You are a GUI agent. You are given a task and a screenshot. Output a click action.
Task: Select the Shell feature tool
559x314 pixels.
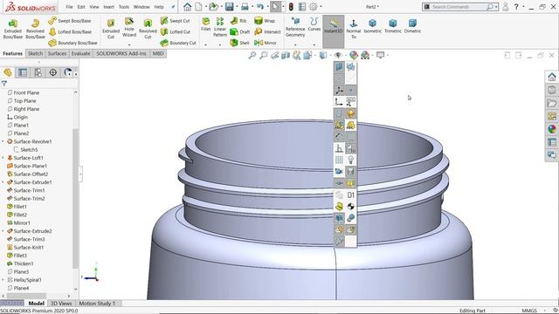coord(239,43)
